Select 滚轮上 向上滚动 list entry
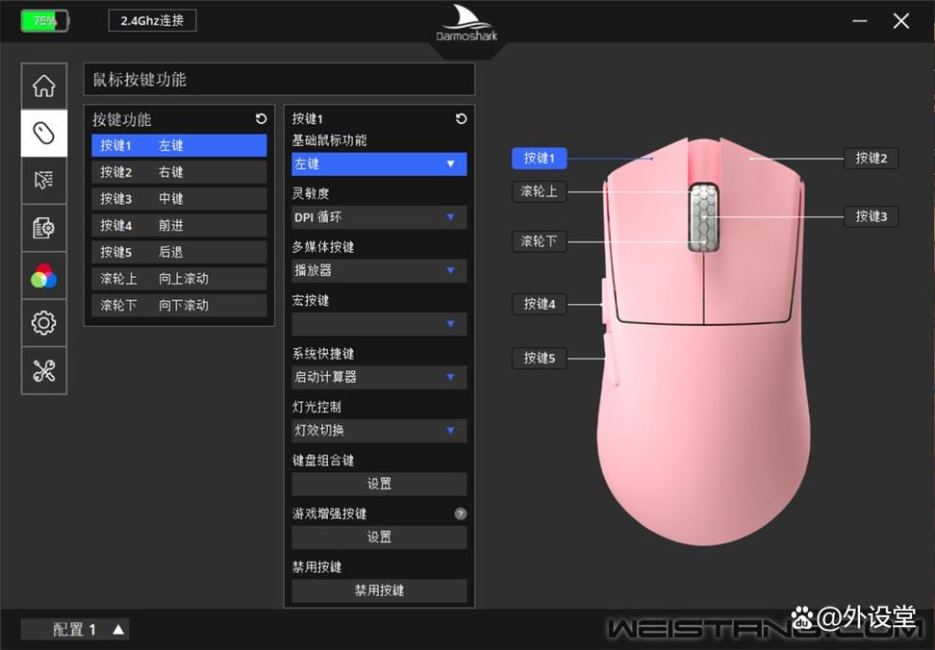The width and height of the screenshot is (935, 650). [179, 279]
